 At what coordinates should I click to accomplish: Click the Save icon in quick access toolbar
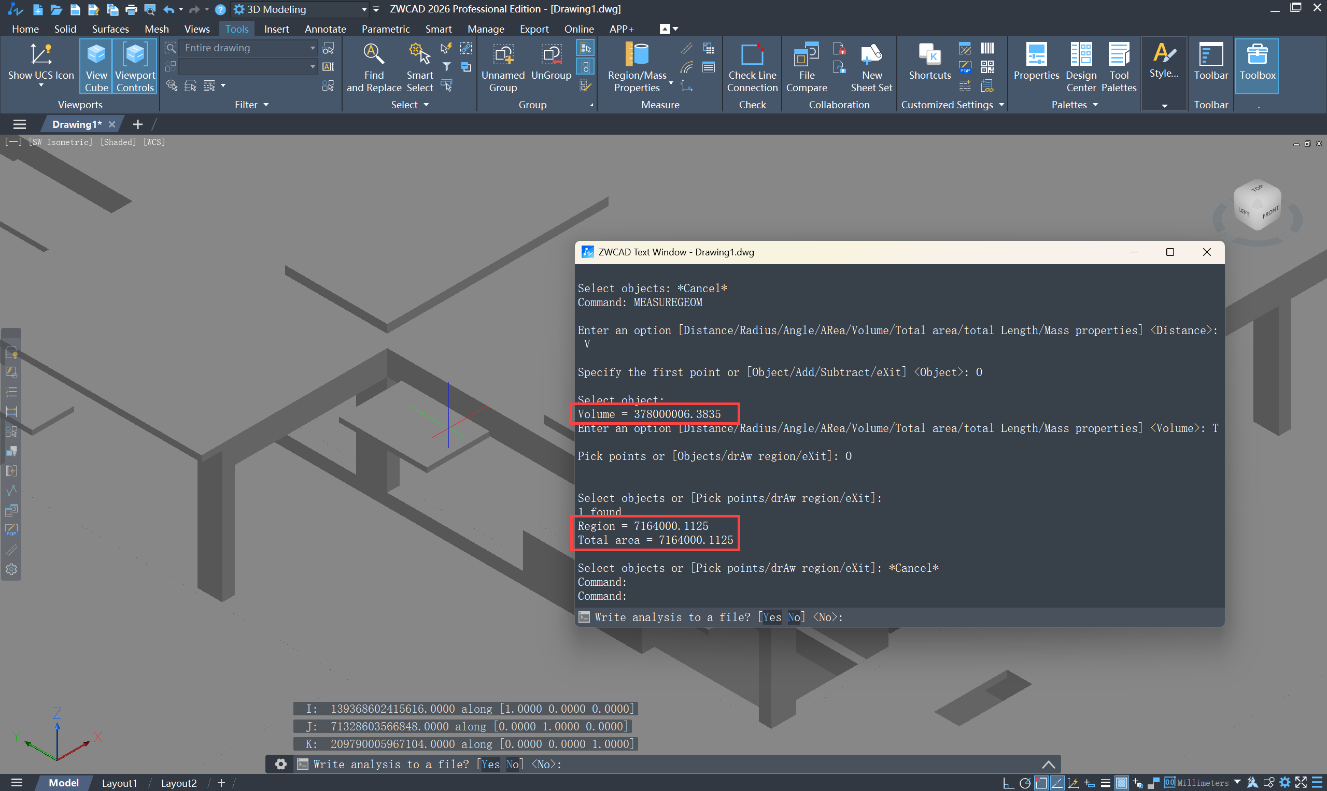75,9
